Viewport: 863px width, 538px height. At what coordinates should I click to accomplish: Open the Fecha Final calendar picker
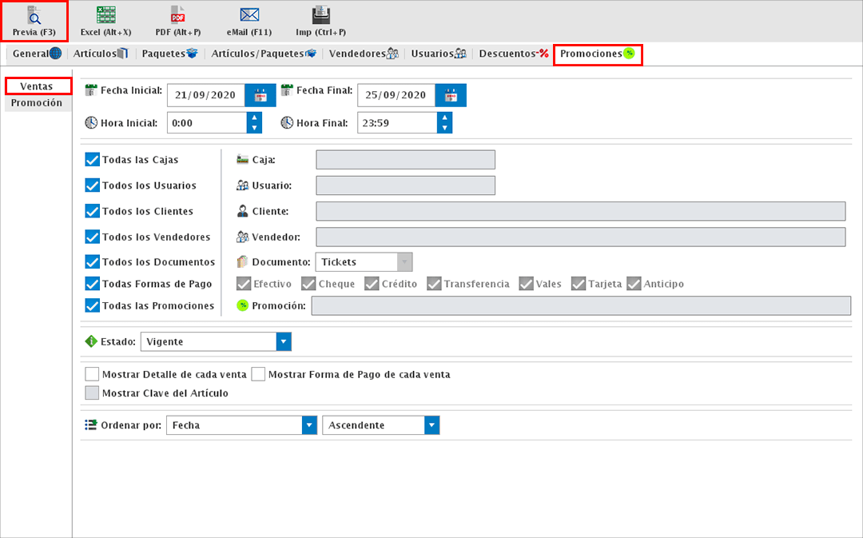pos(451,95)
